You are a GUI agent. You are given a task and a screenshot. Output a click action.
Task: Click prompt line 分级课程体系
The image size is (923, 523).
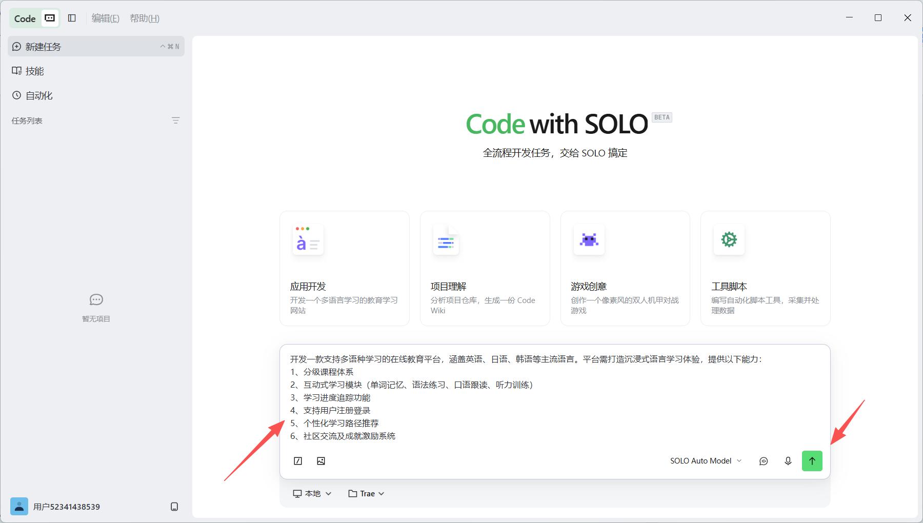(x=322, y=372)
